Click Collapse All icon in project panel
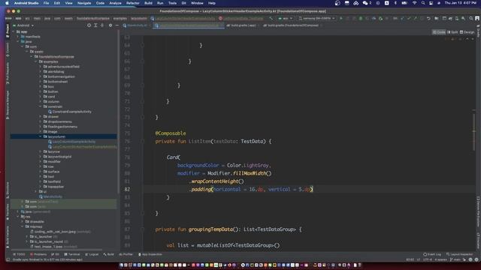This screenshot has width=481, height=270. (x=102, y=25)
